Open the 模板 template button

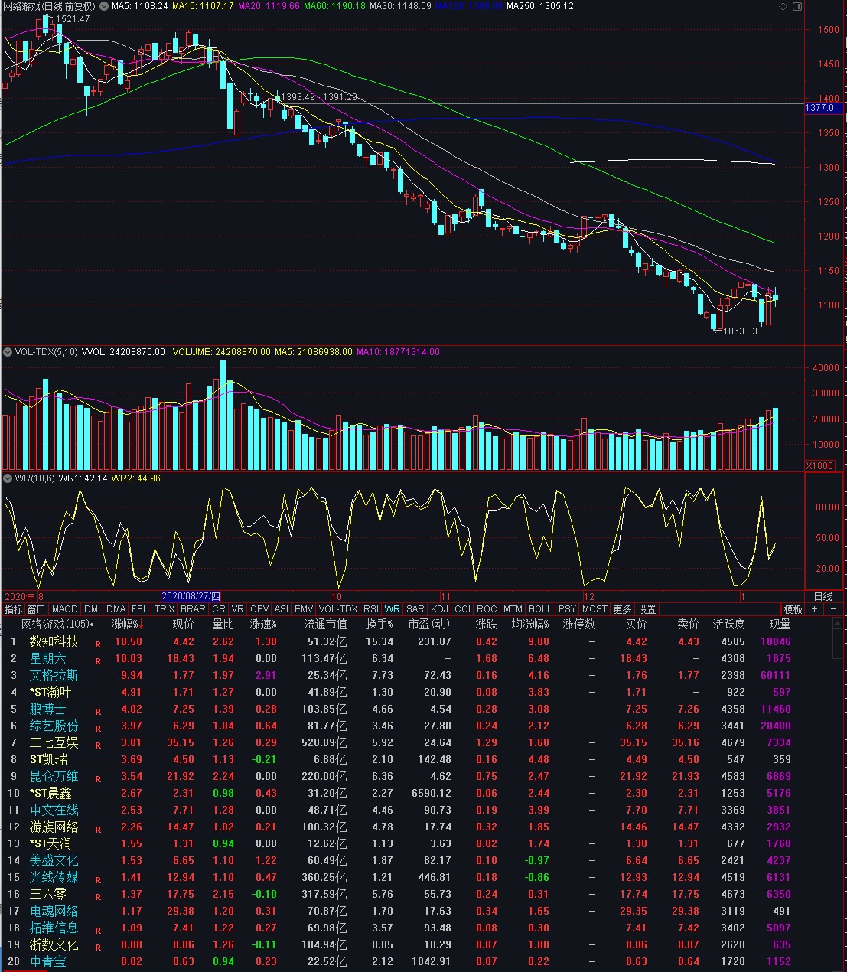(793, 609)
